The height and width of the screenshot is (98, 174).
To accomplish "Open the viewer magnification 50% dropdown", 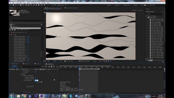I will (50, 61).
